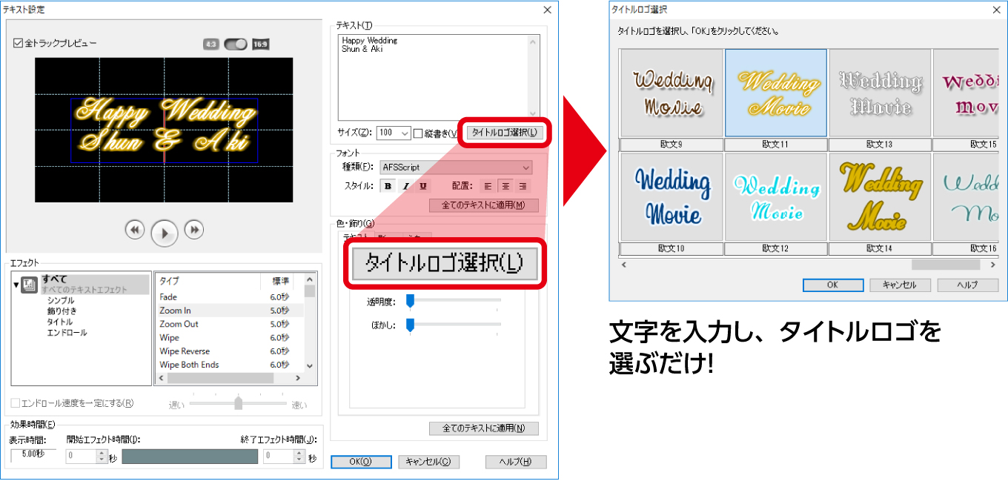Click the rewind playback icon
This screenshot has height=484, width=1008.
tap(135, 230)
